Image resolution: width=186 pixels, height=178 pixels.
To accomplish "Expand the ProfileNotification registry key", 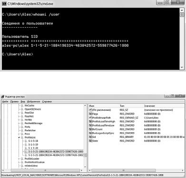I will (x=19, y=162).
